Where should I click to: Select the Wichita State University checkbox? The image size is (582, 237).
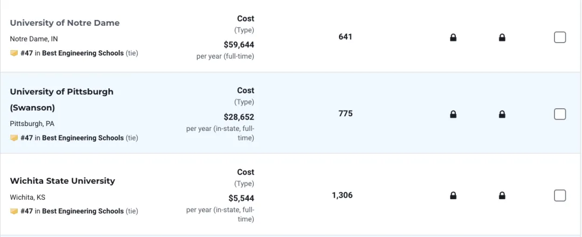point(560,196)
